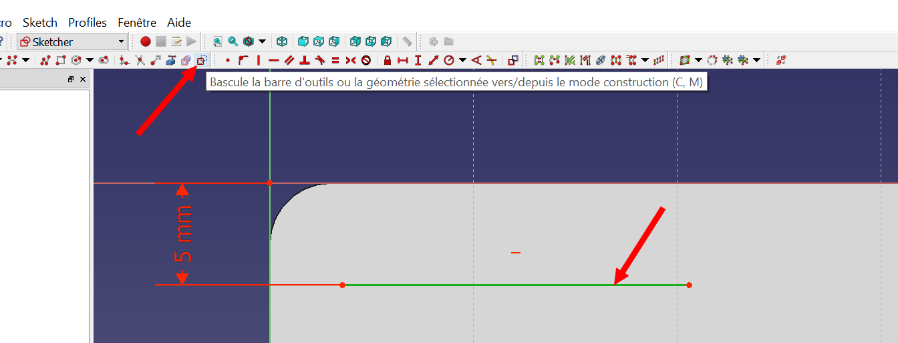Click the clone geometry tool
Image resolution: width=898 pixels, height=343 pixels.
pos(632,60)
